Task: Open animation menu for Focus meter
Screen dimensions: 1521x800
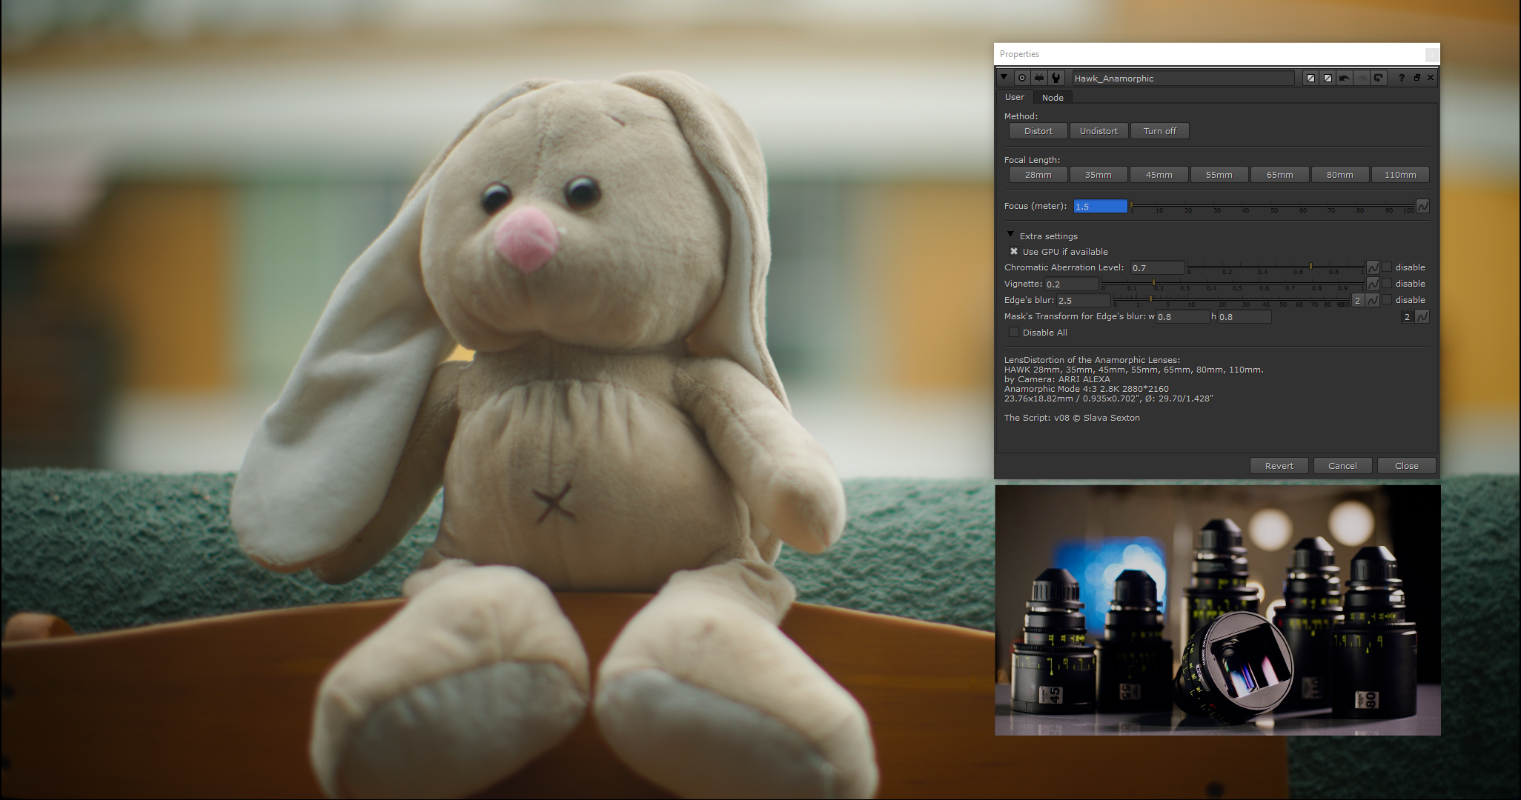Action: coord(1422,206)
